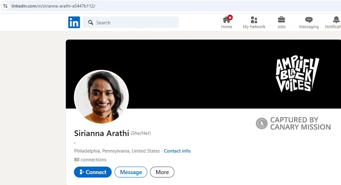This screenshot has width=341, height=185.
Task: Click the 80 connections text
Action: 90,159
